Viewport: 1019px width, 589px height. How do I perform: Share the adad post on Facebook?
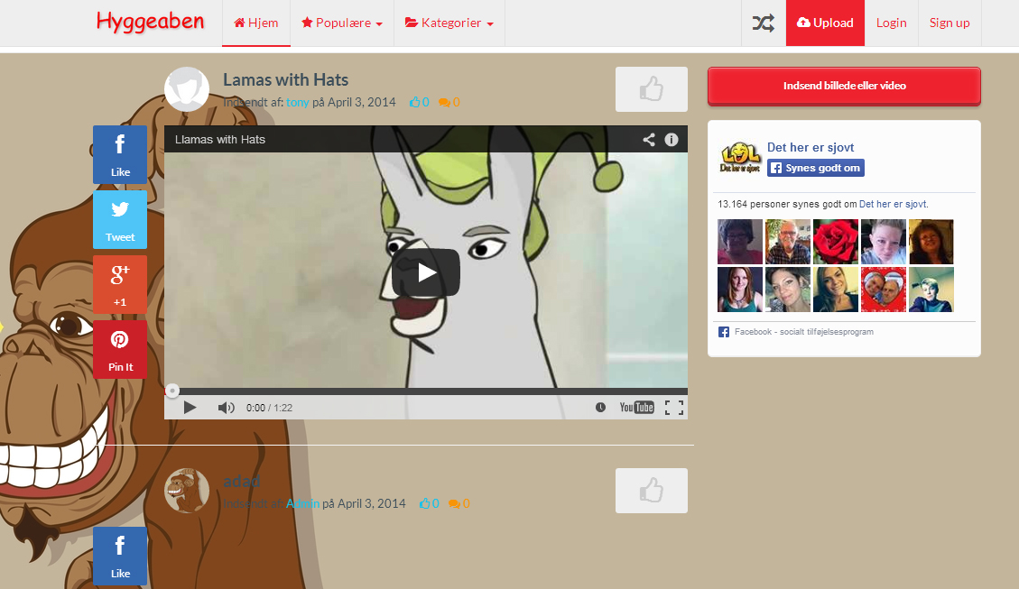pos(120,556)
